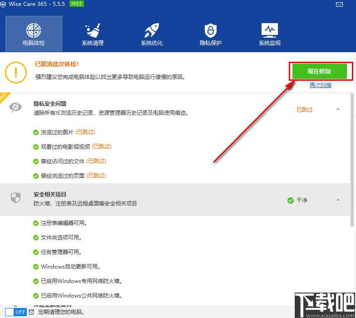The image size is (356, 318).
Task: Click the 干净 status text
Action: (x=302, y=201)
